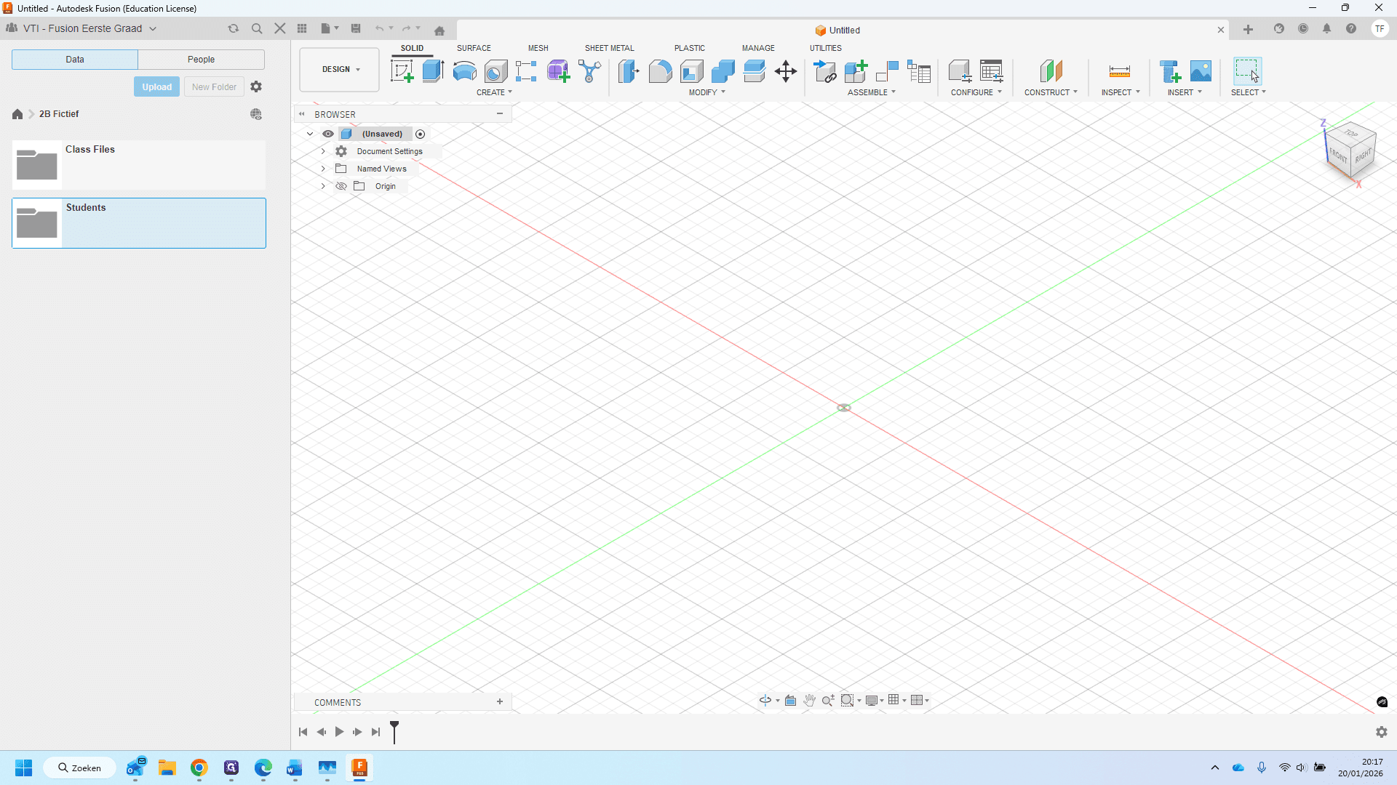Select the Create Form tool
Image resolution: width=1397 pixels, height=785 pixels.
tap(558, 71)
